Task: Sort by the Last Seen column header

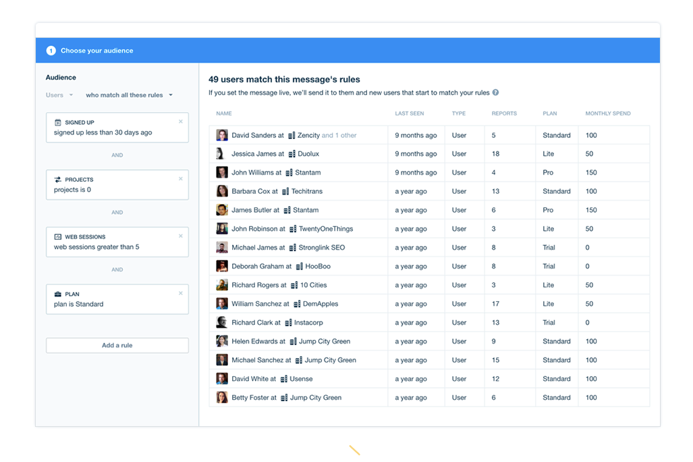Action: click(x=409, y=113)
